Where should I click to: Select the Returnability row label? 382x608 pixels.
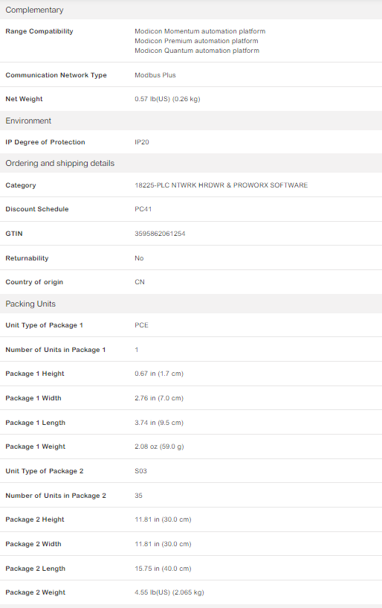(27, 258)
